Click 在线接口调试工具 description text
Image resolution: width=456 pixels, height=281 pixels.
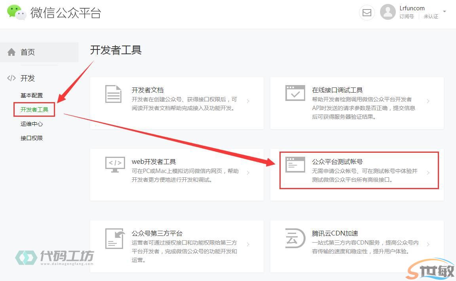point(363,108)
